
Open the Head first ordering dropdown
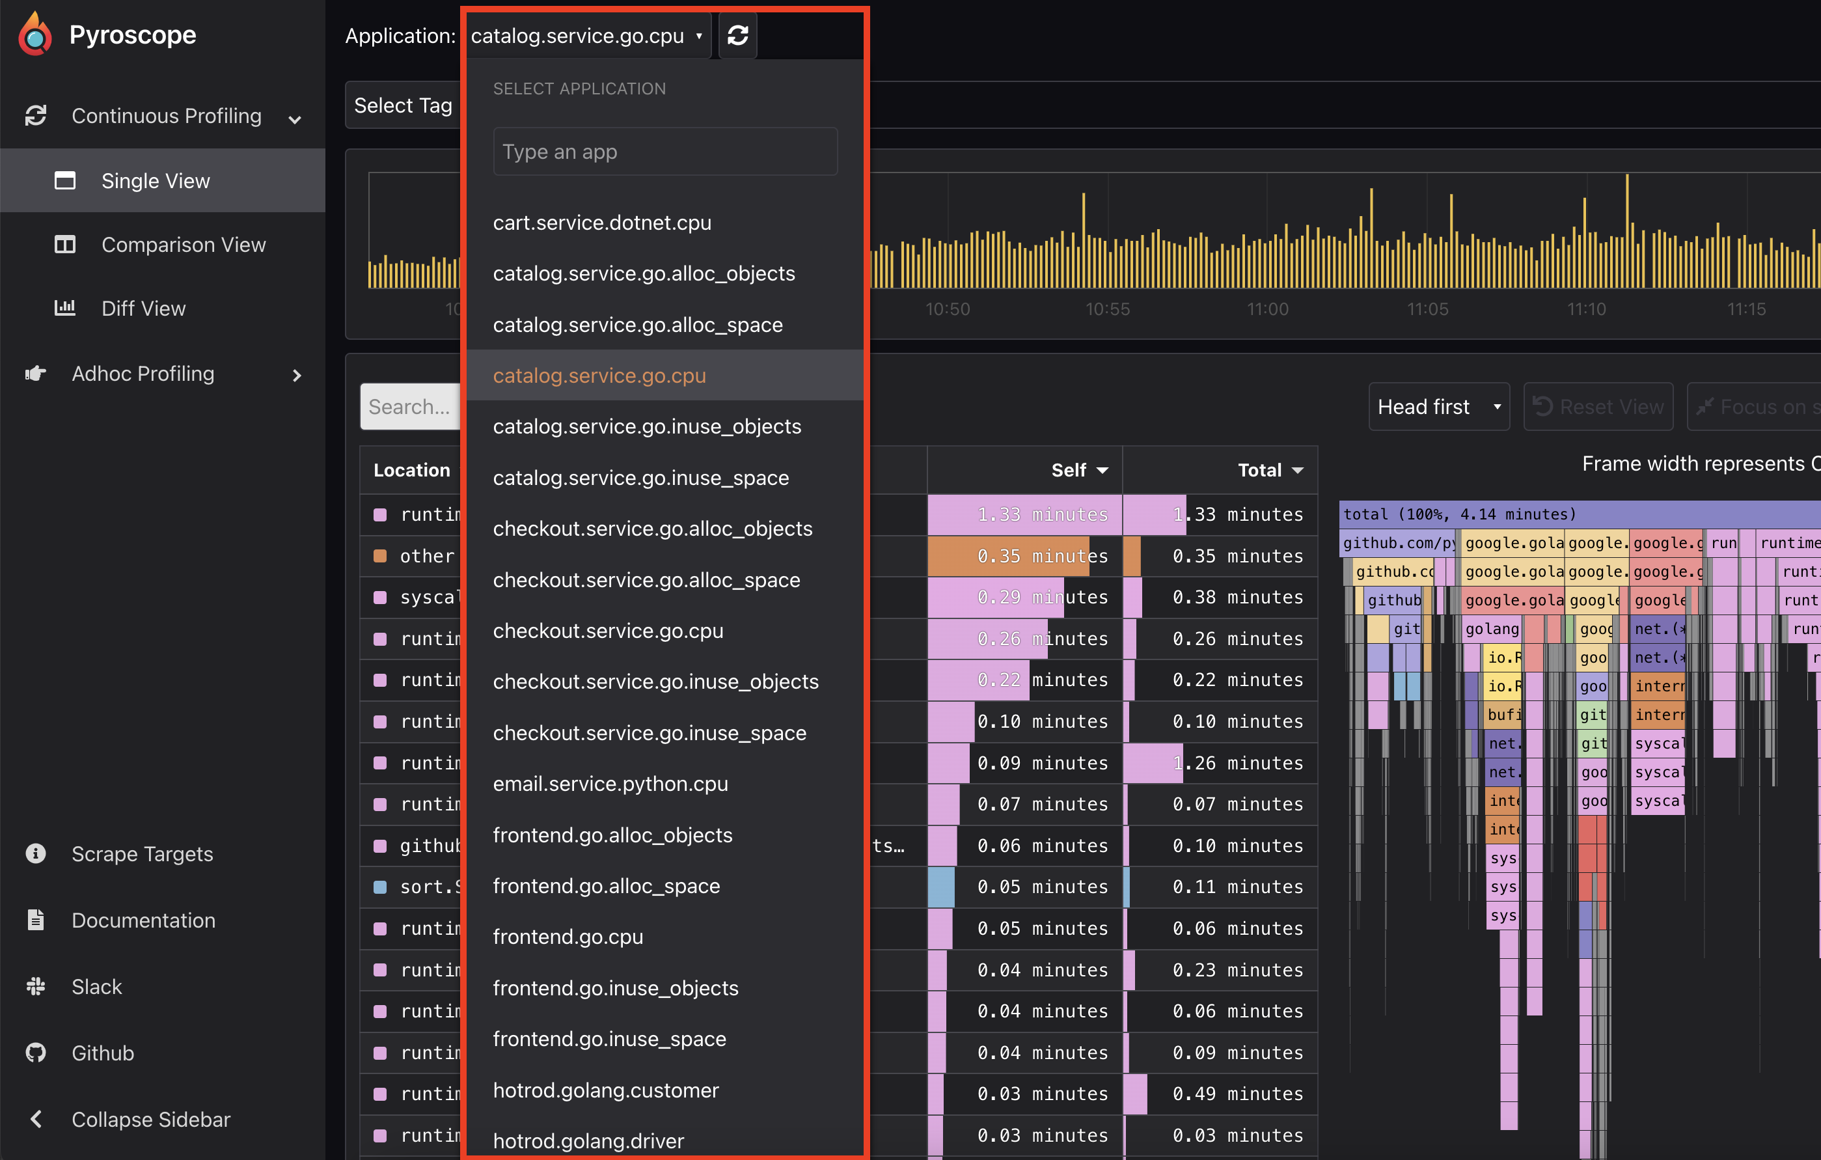click(1438, 406)
